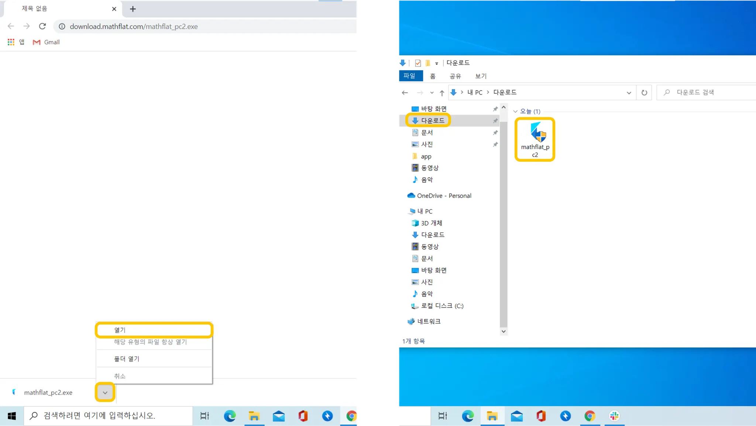Select '열기' in download context menu
This screenshot has height=426, width=756.
click(x=154, y=330)
